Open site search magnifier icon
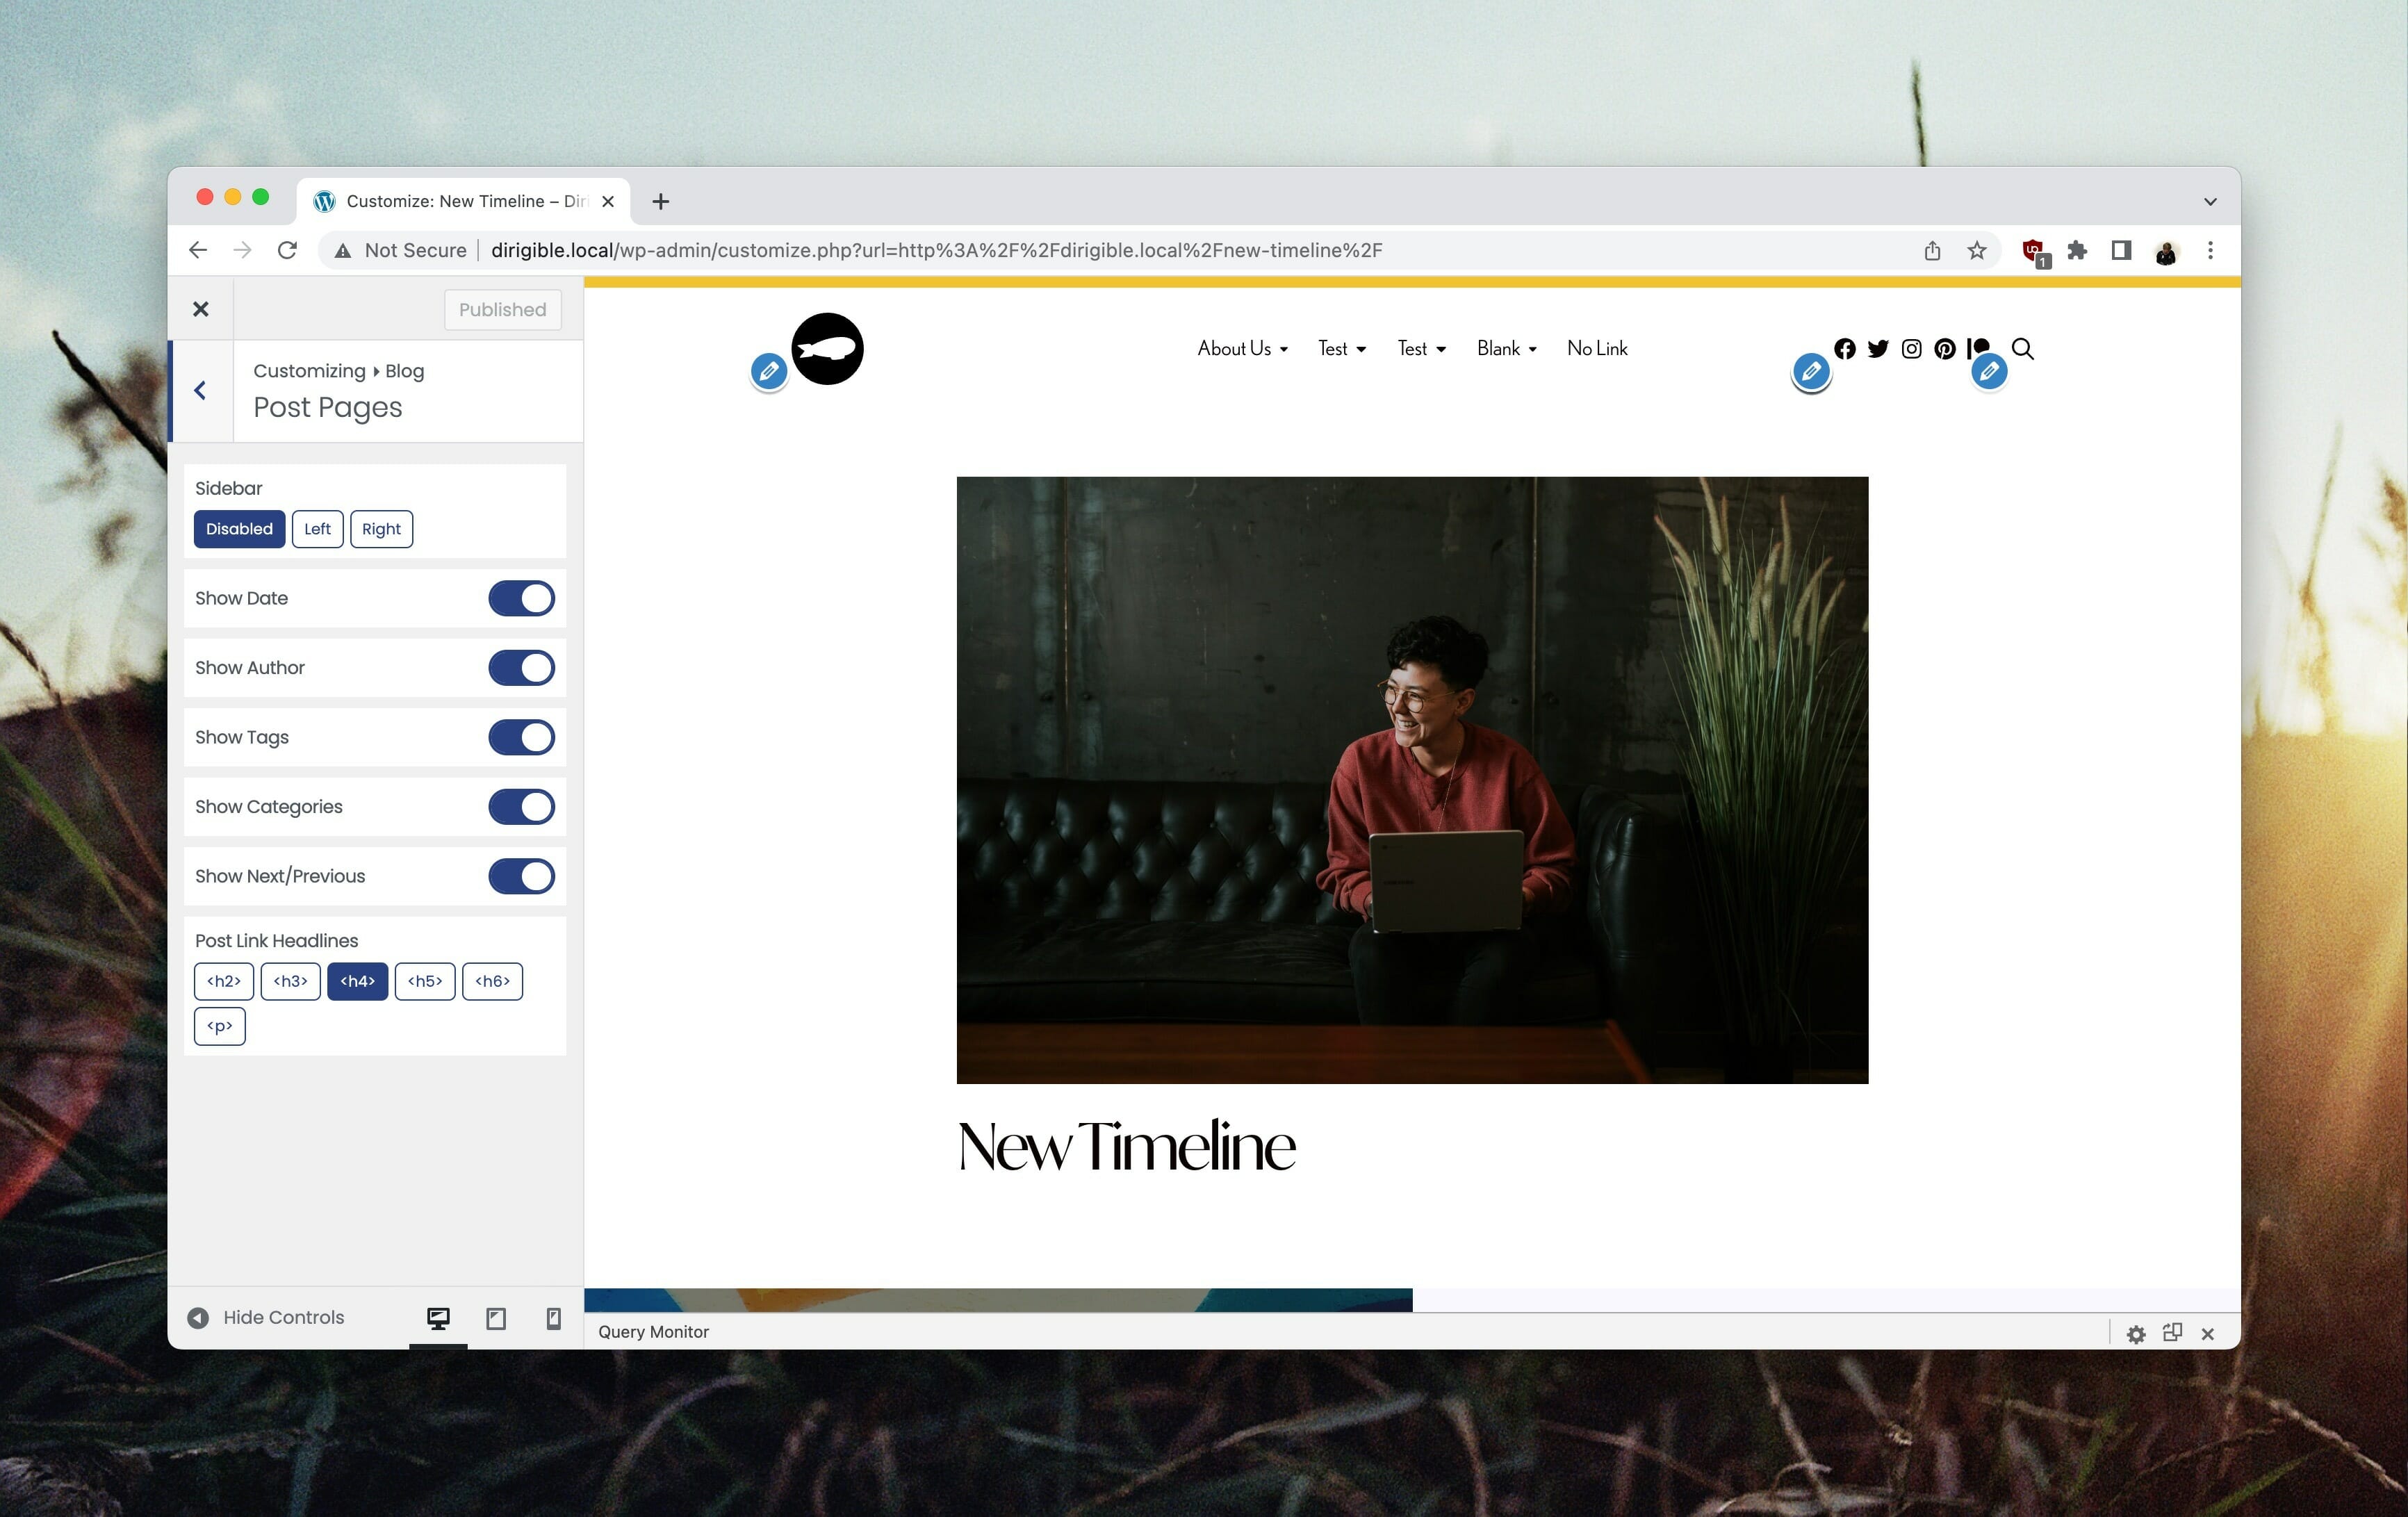This screenshot has height=1517, width=2408. pos(2022,349)
